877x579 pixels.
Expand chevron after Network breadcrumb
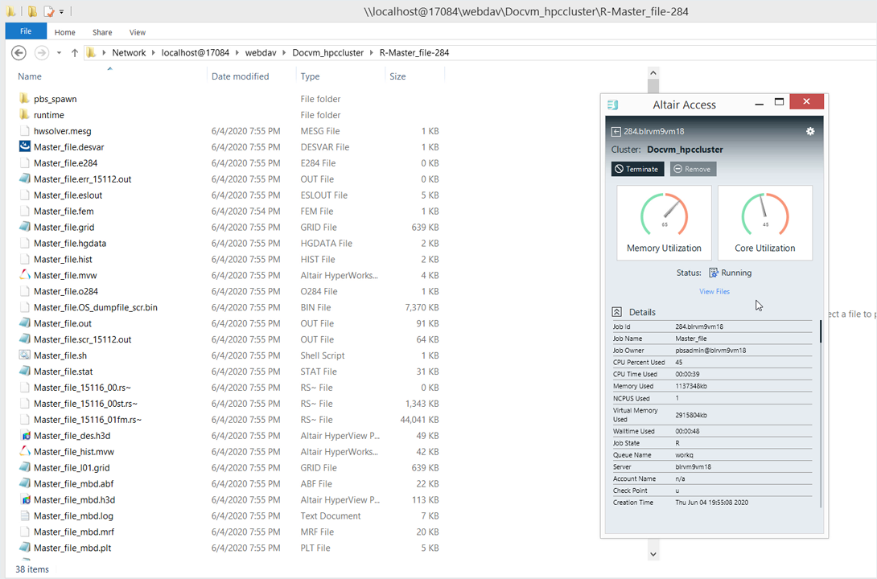coord(153,52)
